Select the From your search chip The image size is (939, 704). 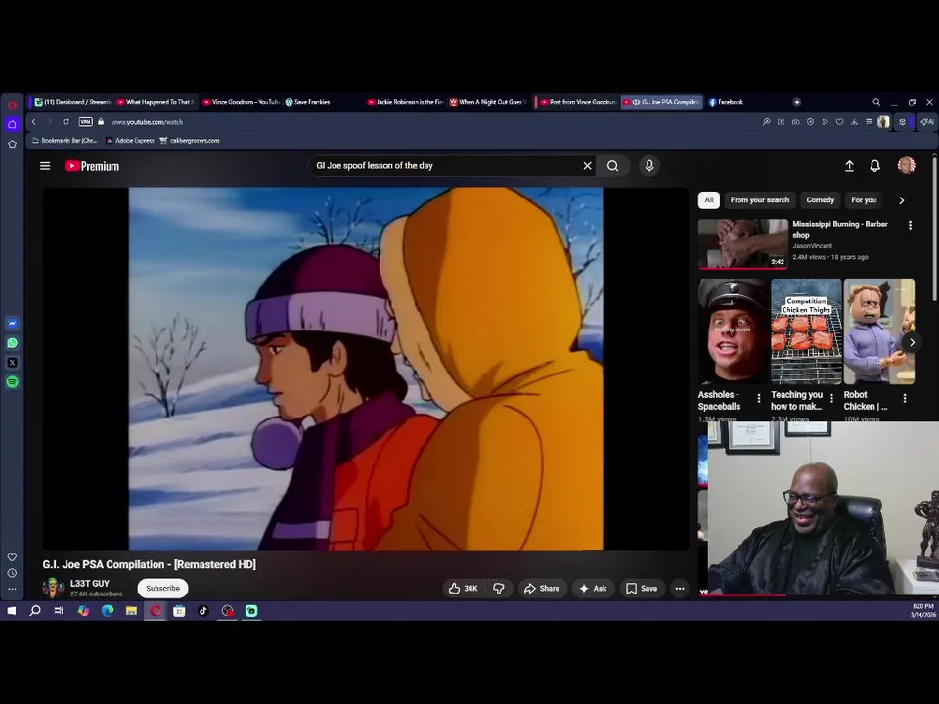click(x=759, y=199)
